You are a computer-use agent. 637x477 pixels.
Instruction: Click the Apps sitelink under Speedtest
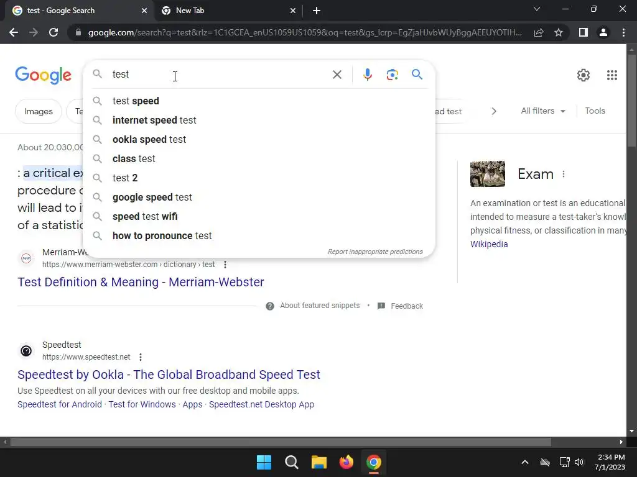coord(193,404)
